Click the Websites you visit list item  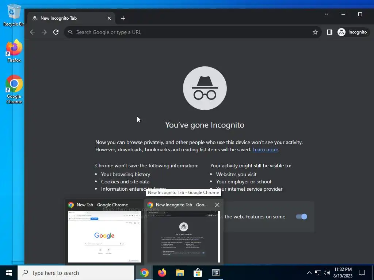coord(236,174)
